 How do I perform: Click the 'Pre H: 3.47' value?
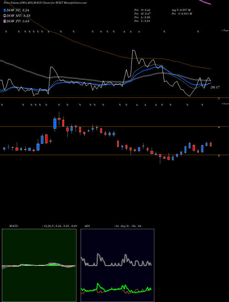142,14
